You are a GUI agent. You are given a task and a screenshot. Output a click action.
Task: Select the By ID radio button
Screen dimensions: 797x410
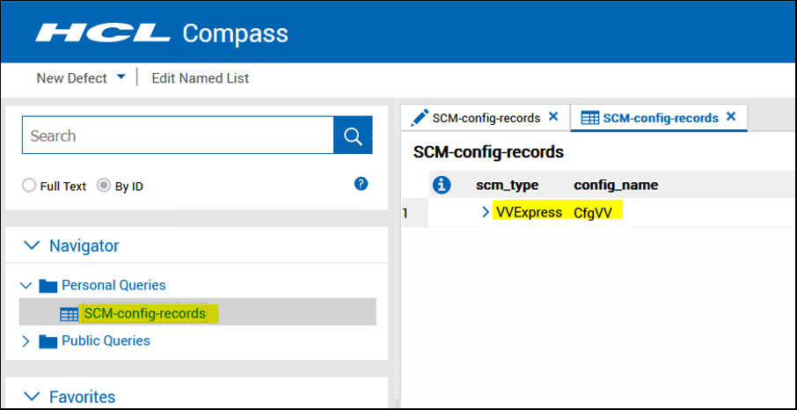[104, 186]
